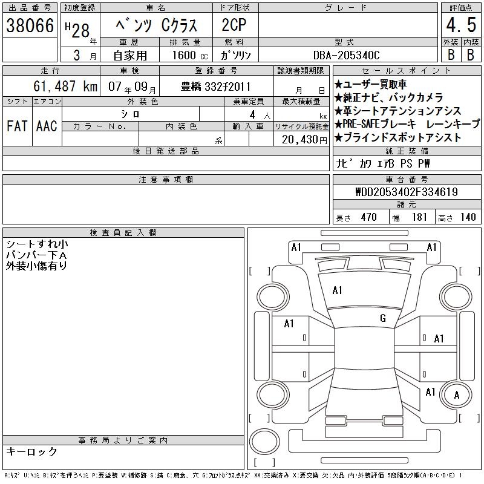This screenshot has width=484, height=484.
Task: Click the model code DBA-205340C
Action: click(347, 54)
